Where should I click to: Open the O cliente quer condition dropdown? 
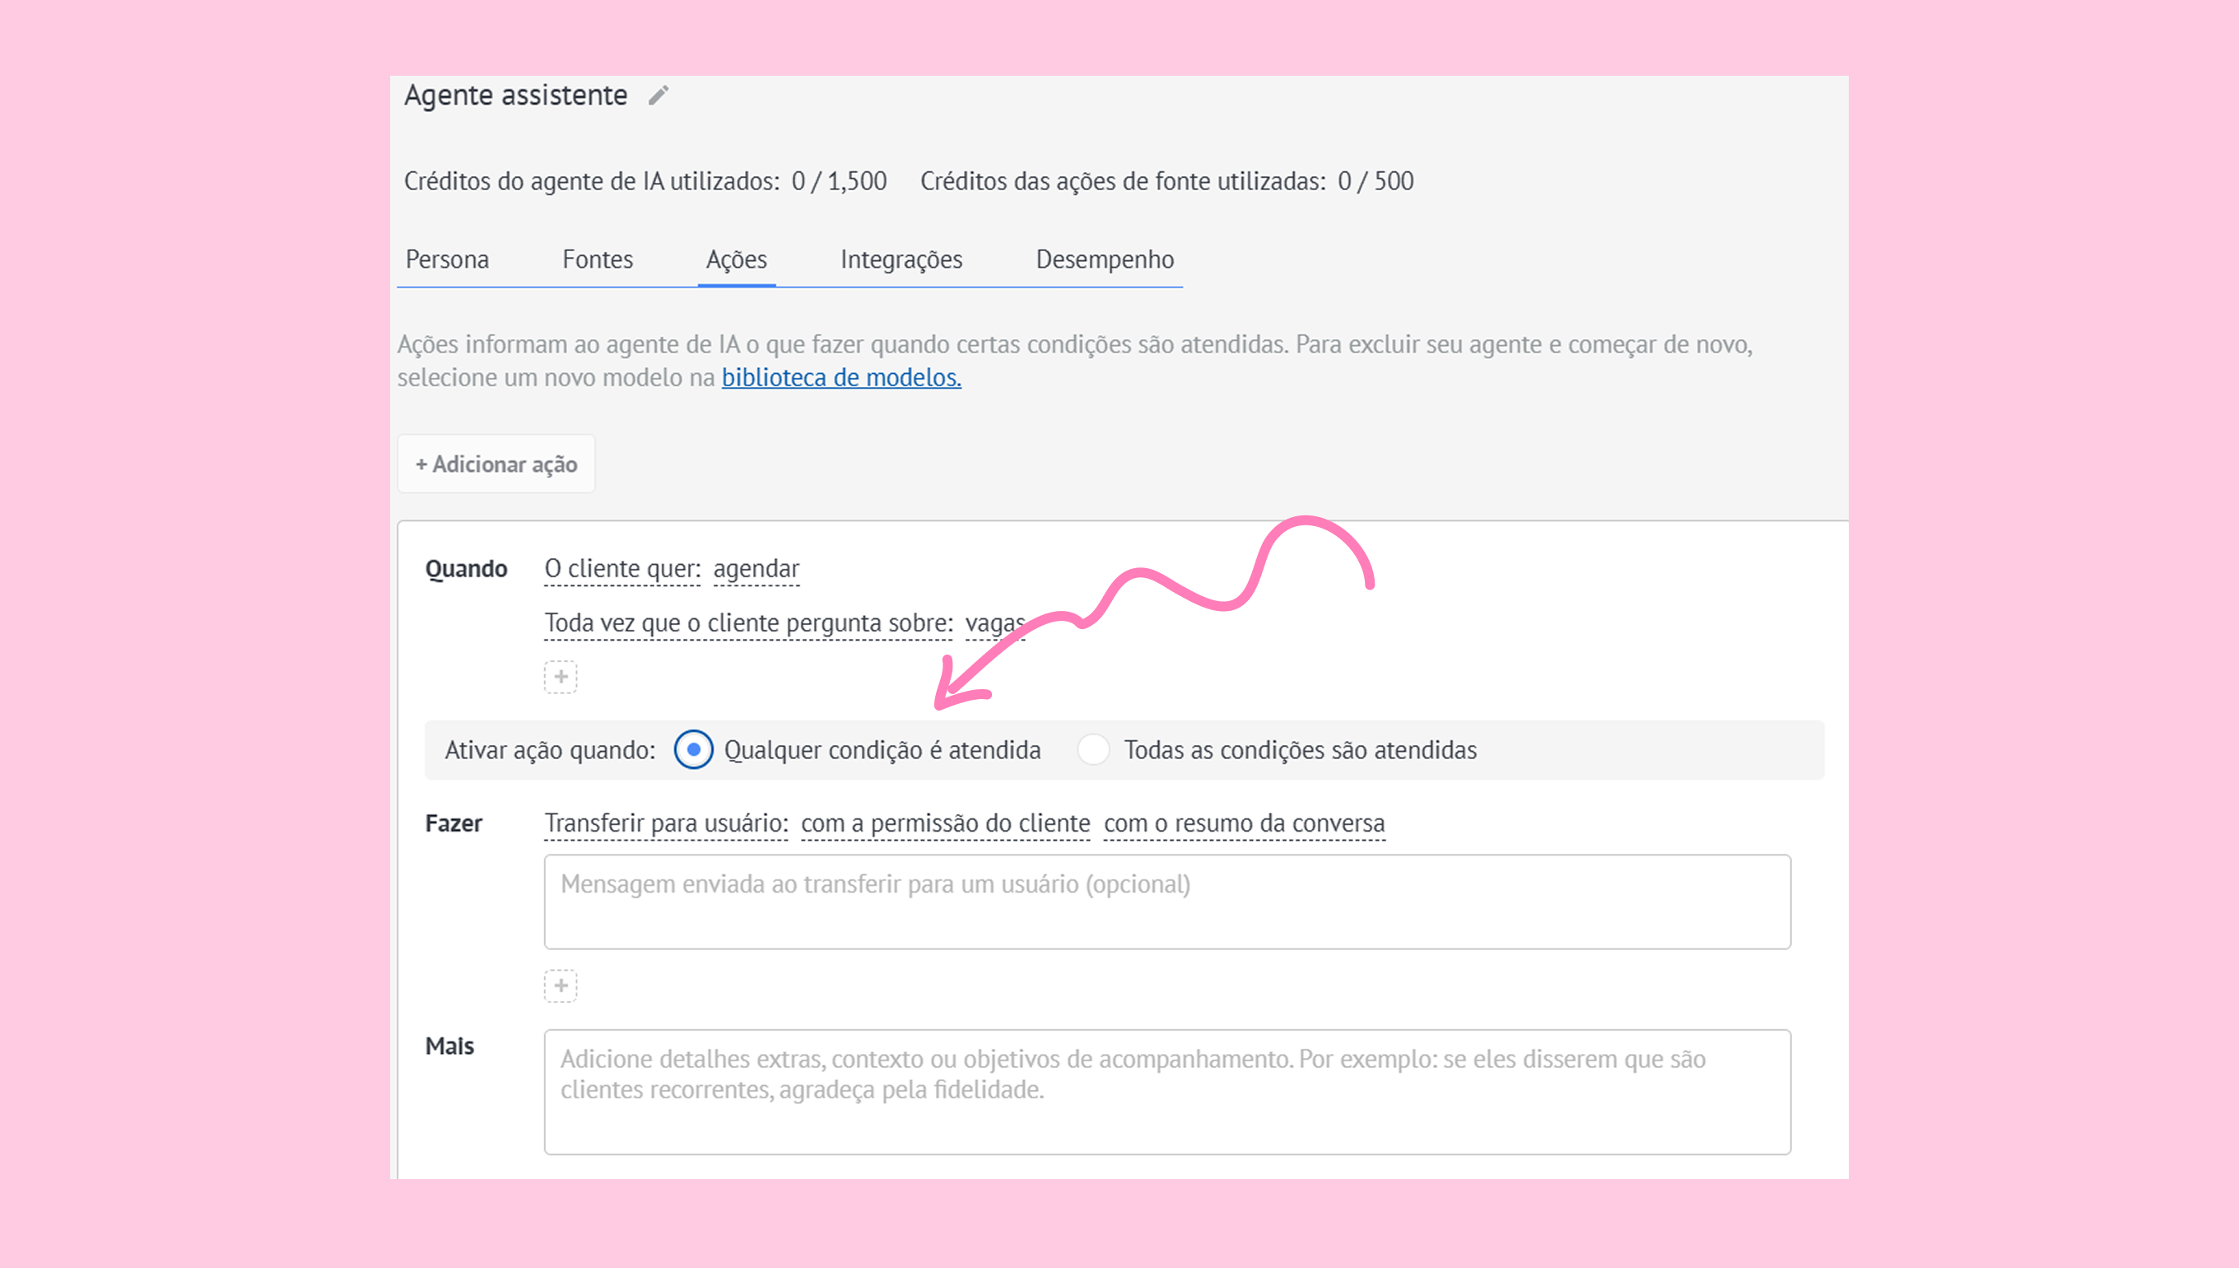622,569
